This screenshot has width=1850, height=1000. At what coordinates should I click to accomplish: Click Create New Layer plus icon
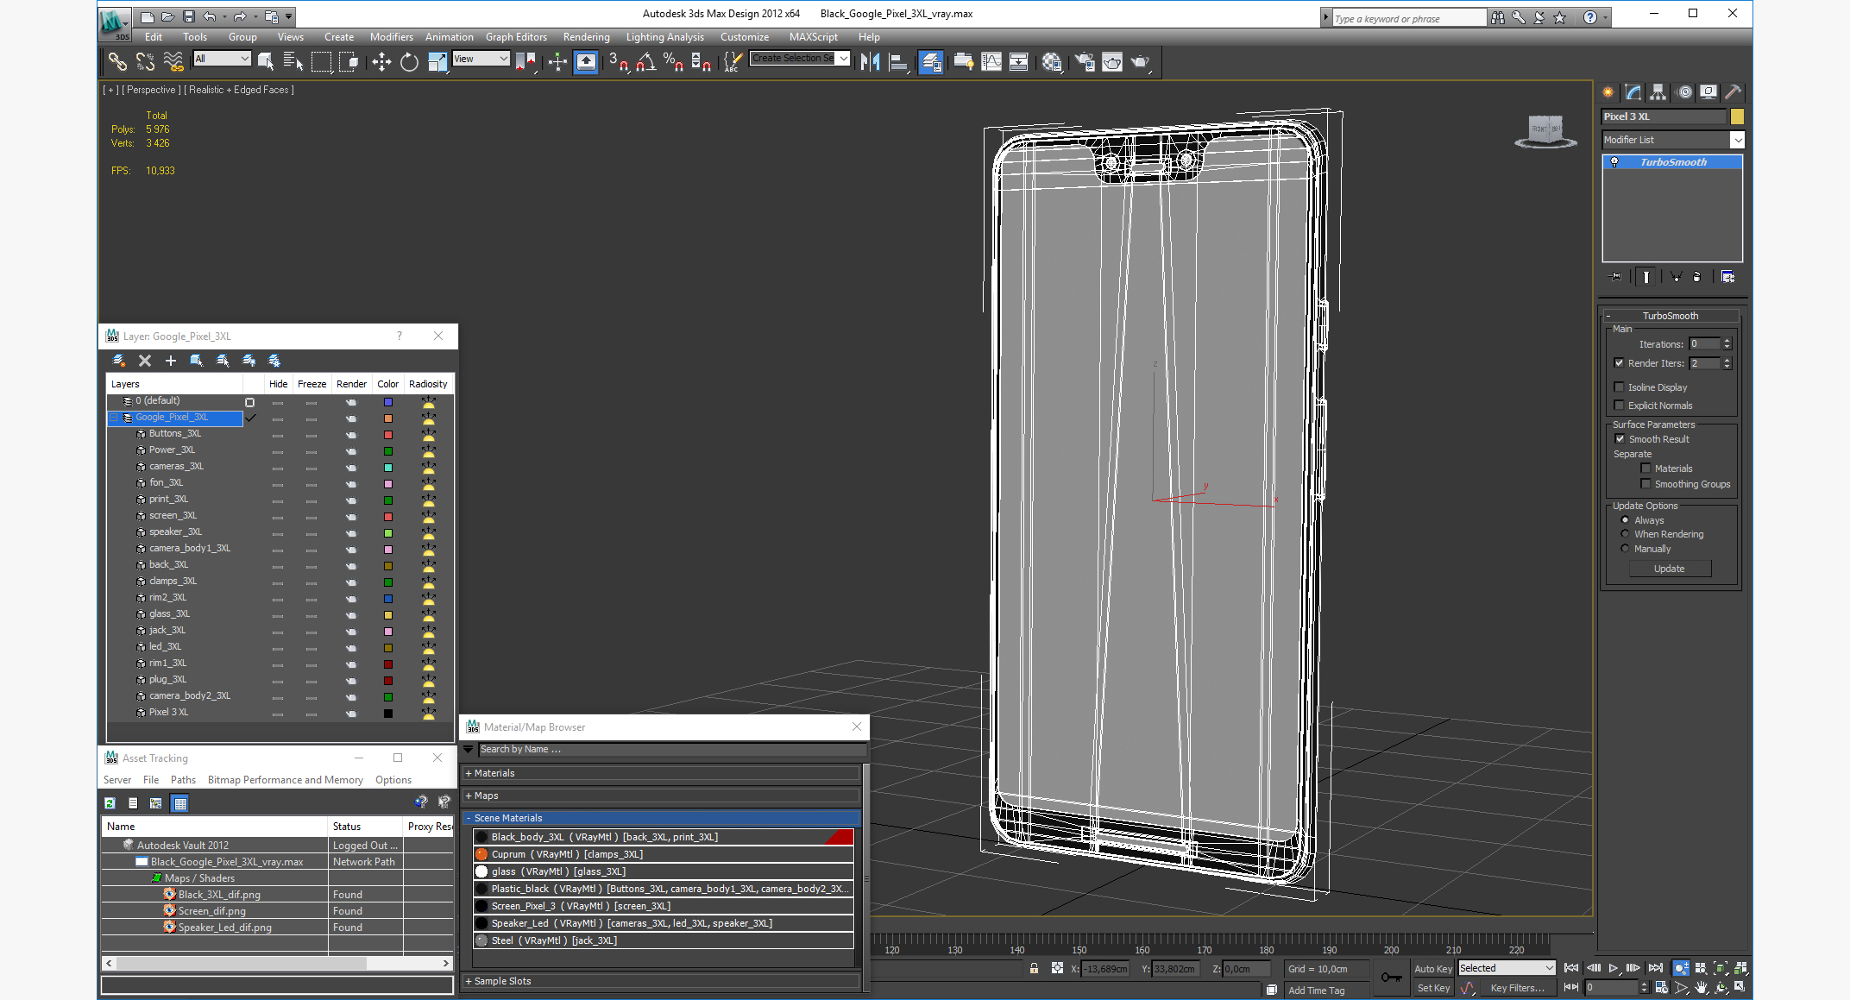170,361
